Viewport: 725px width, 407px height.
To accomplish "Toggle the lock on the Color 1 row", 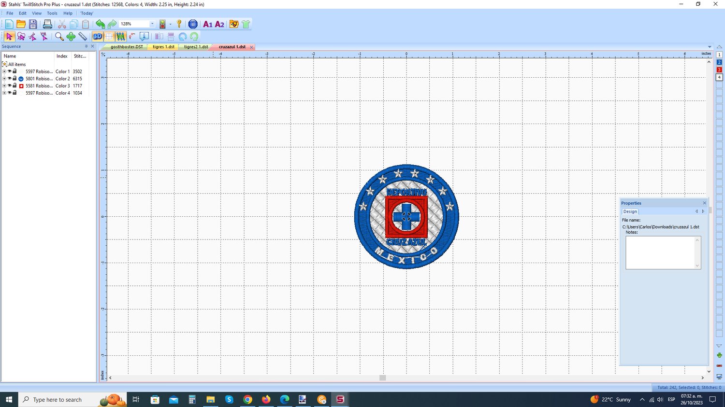I will click(14, 71).
